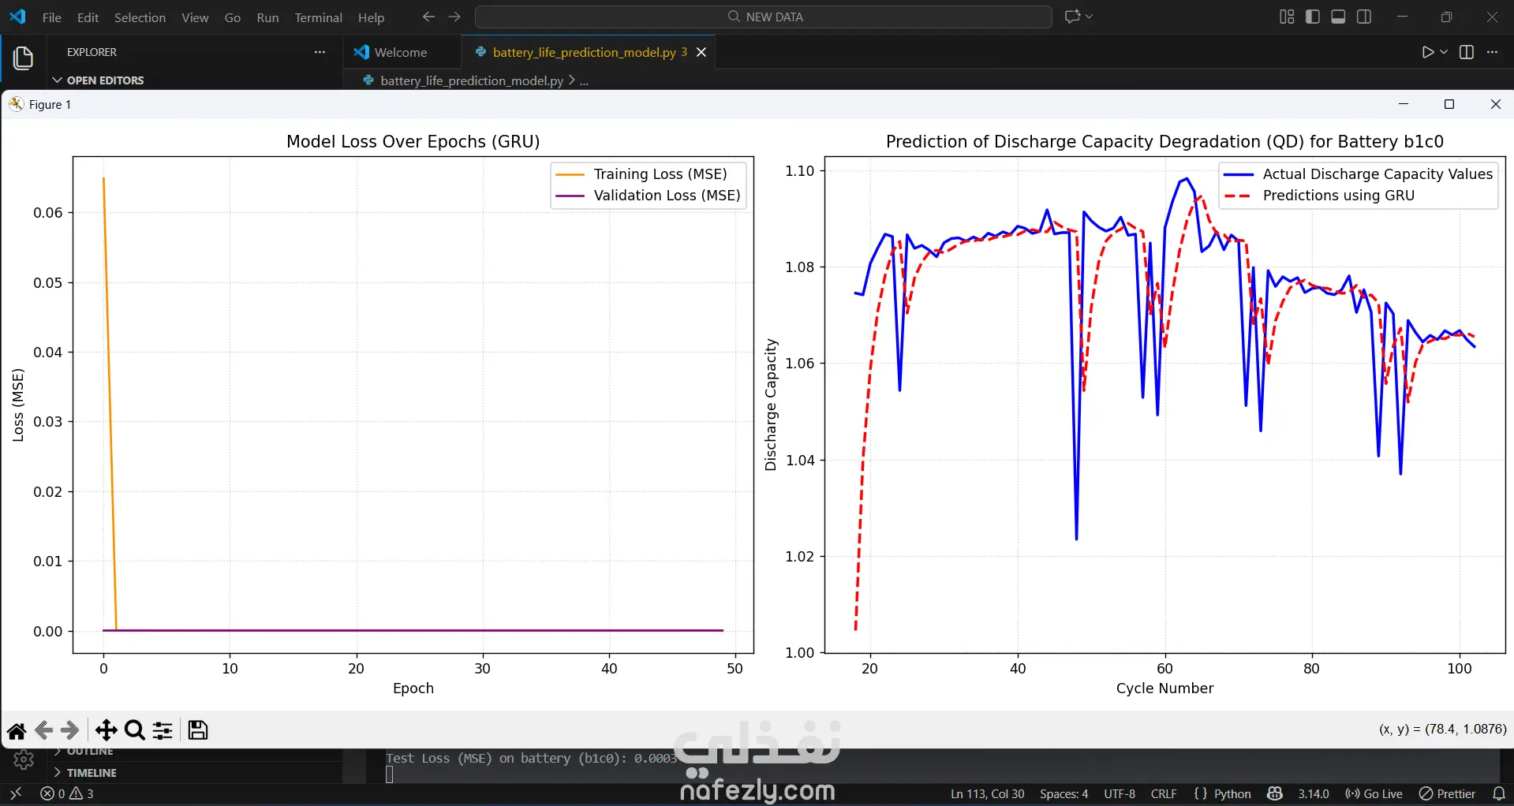
Task: Go forward with the title bar right arrow
Action: 454,17
